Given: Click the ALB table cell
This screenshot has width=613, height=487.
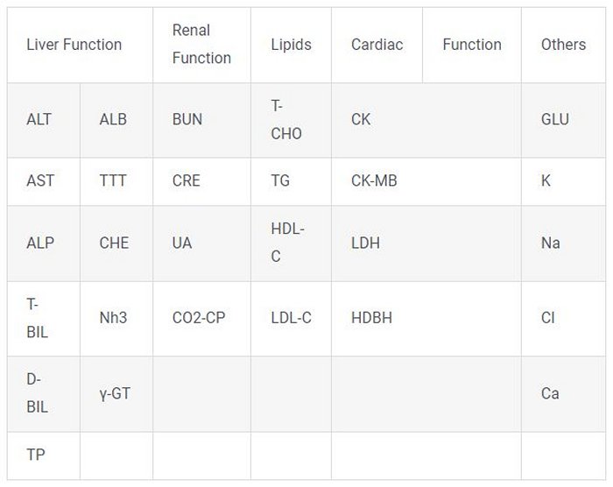Looking at the screenshot, I should coord(113,120).
